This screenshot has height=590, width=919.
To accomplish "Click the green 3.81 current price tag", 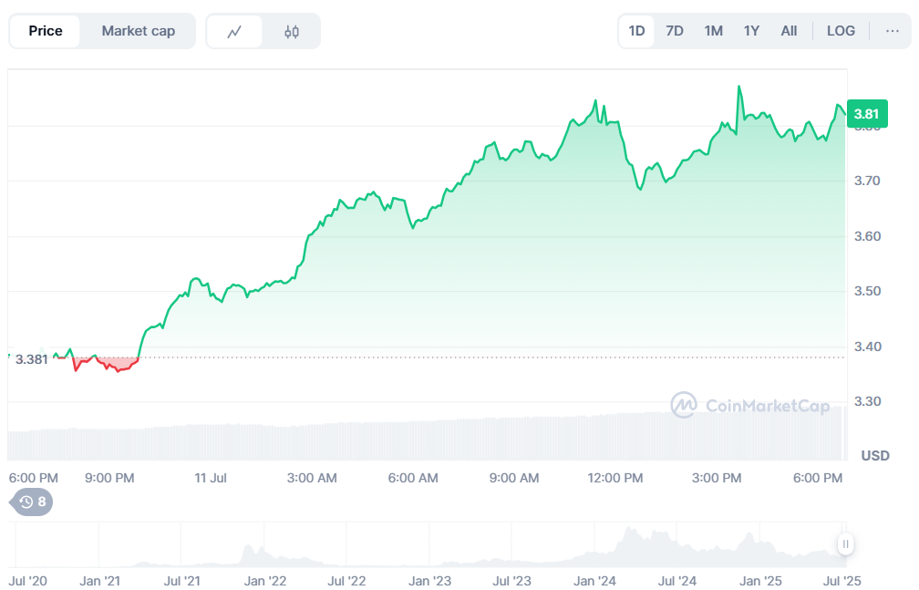I will [866, 114].
